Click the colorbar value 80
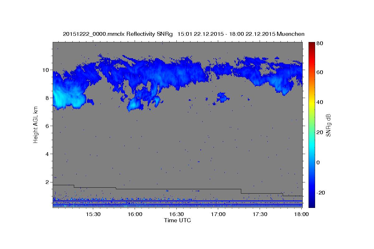The height and width of the screenshot is (249, 374). [319, 44]
